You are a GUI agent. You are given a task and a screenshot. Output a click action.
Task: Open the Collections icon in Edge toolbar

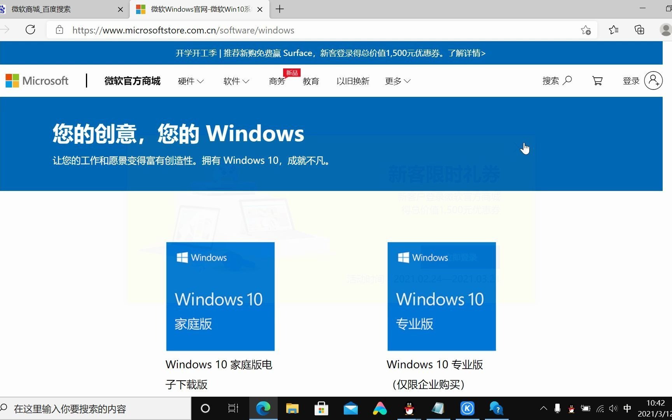[639, 30]
